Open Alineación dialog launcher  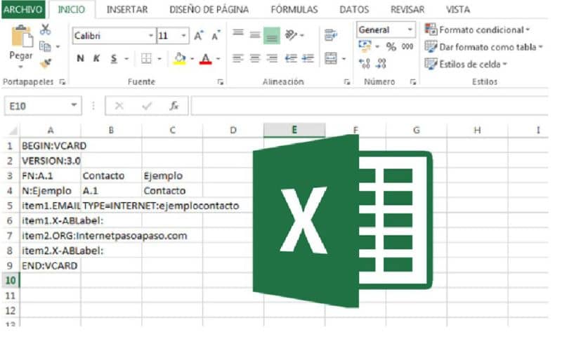tap(346, 82)
